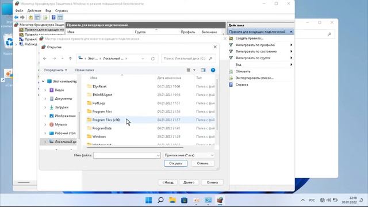Open recent locations dropdown arrow

[62, 59]
